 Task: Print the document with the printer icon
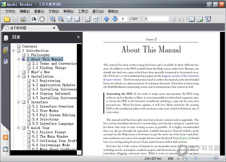pyautogui.click(x=23, y=19)
